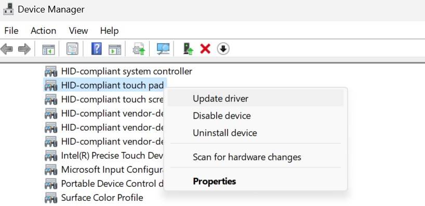Open the Properties sheet toolbar icon

(x=72, y=49)
